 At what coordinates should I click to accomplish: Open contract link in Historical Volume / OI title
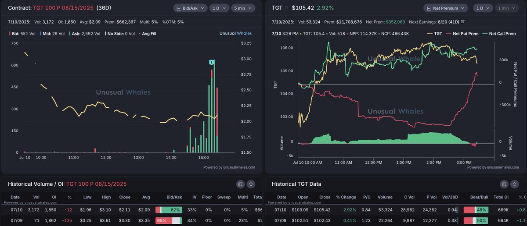pos(96,184)
